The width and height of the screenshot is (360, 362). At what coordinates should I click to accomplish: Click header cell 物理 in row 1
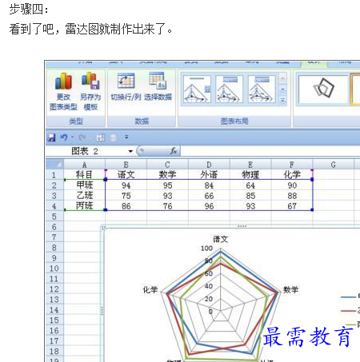250,175
